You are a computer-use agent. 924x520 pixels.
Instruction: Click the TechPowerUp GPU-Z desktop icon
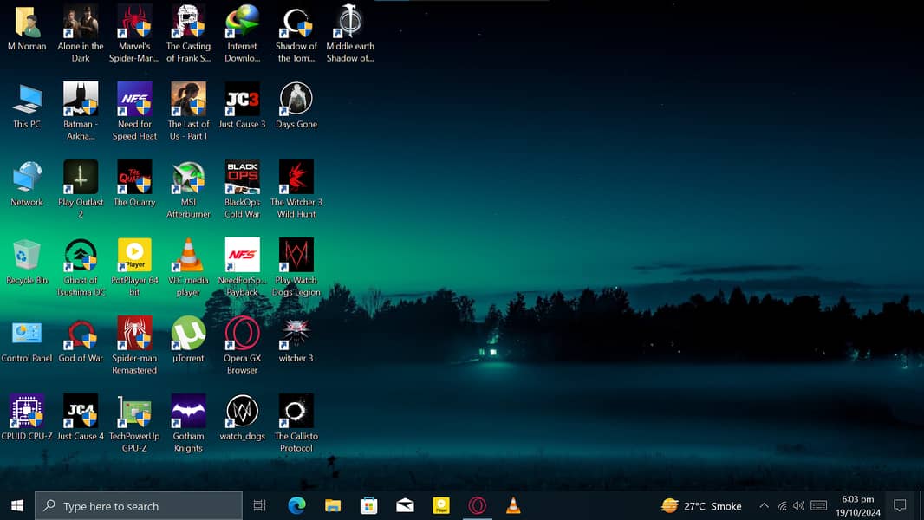tap(134, 413)
